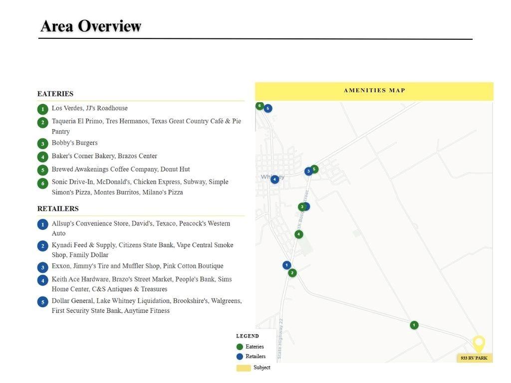Click green list badge 4 beside Baker's Corner Bakery

point(43,157)
